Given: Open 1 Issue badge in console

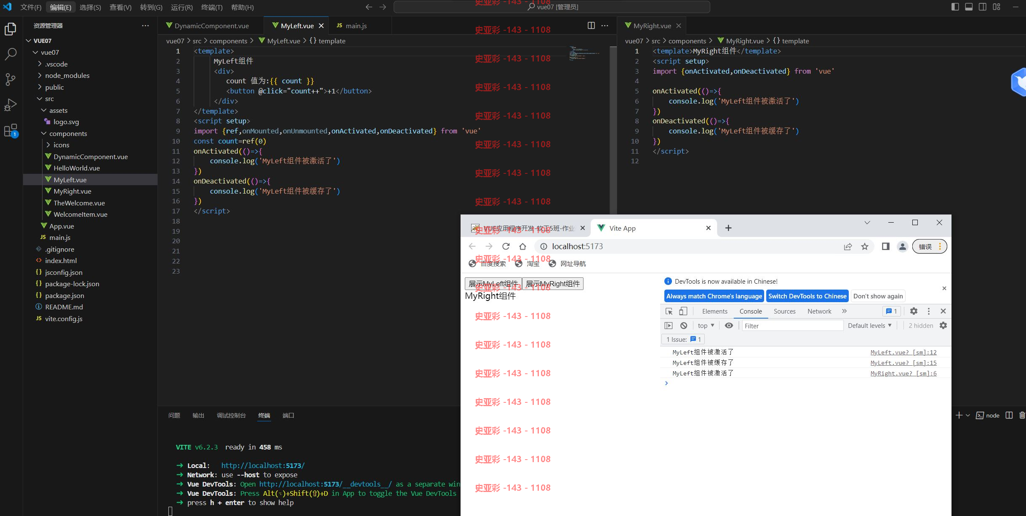Looking at the screenshot, I should (683, 339).
